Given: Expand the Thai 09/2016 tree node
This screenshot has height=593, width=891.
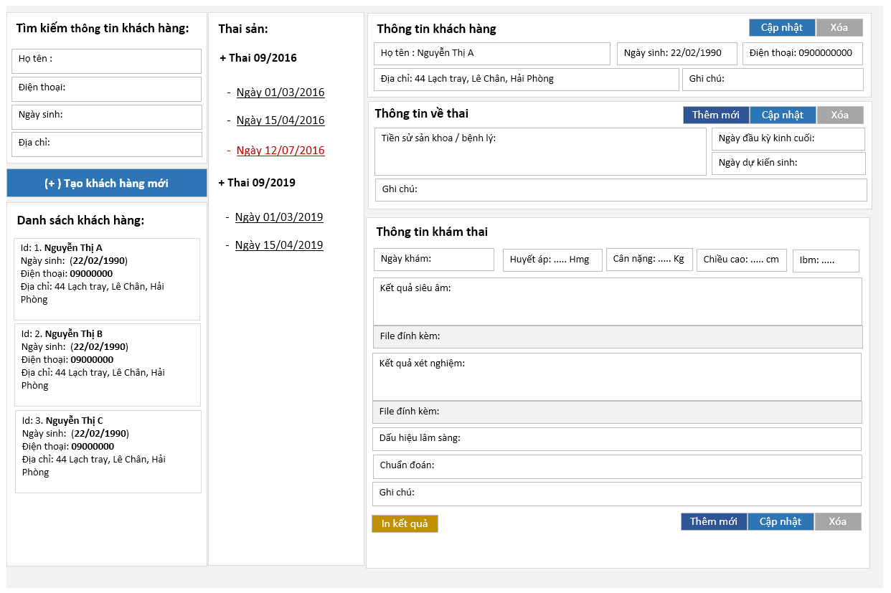Looking at the screenshot, I should [x=258, y=58].
